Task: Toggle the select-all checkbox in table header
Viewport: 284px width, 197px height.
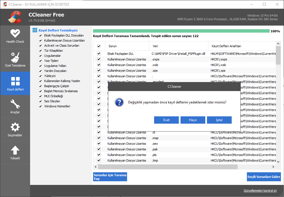Action: [99, 46]
